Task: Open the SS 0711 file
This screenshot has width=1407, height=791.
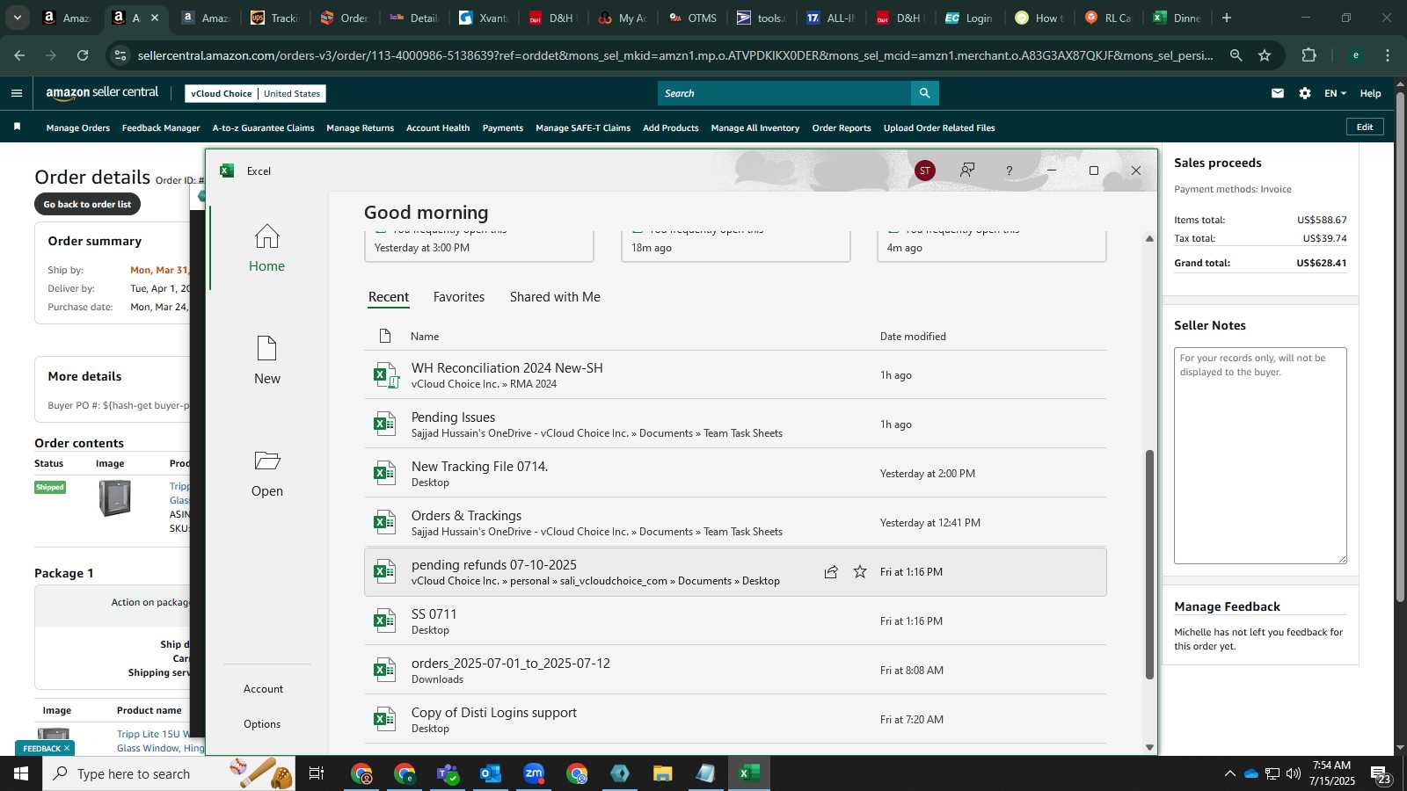Action: [735, 621]
